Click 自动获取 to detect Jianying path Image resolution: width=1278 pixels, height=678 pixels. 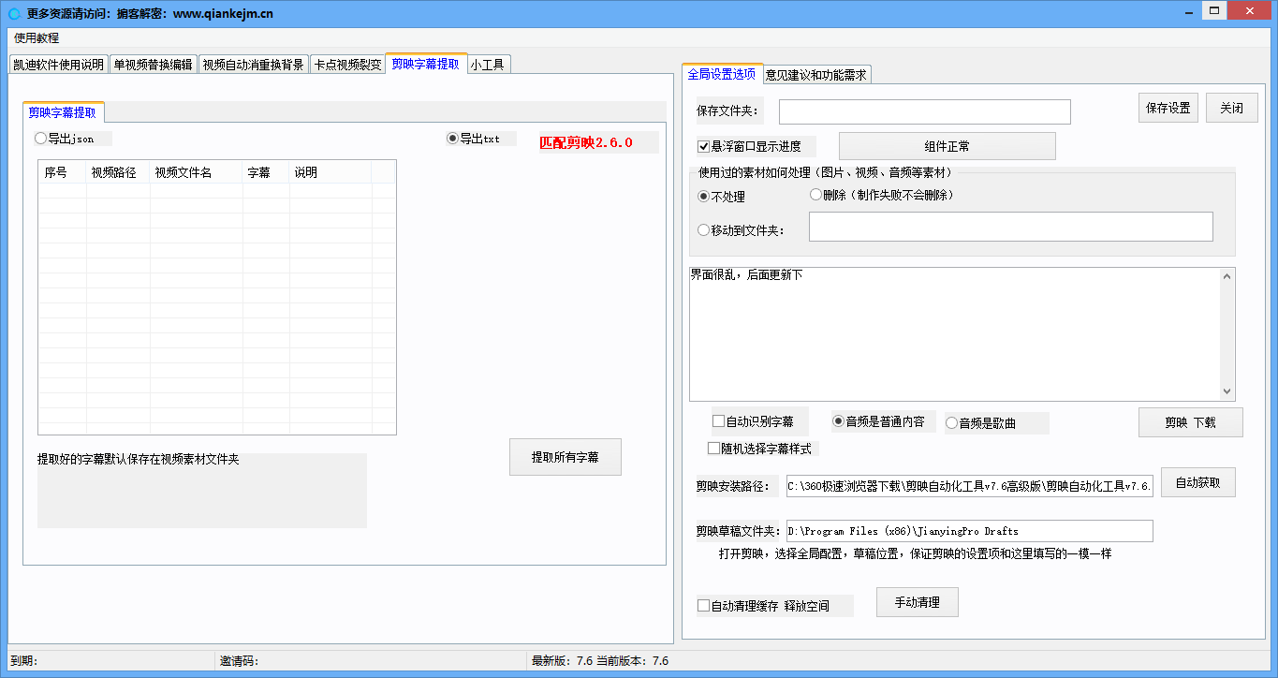click(1197, 482)
